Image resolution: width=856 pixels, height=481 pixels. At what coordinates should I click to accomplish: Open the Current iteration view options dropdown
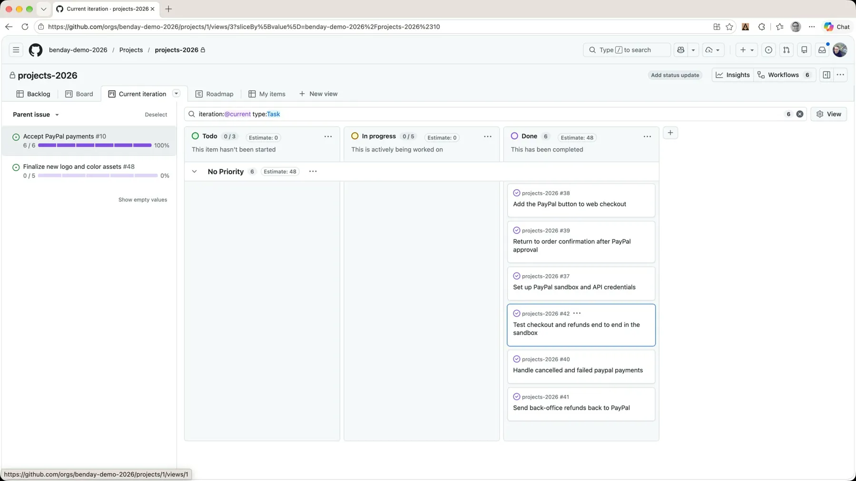(x=177, y=94)
